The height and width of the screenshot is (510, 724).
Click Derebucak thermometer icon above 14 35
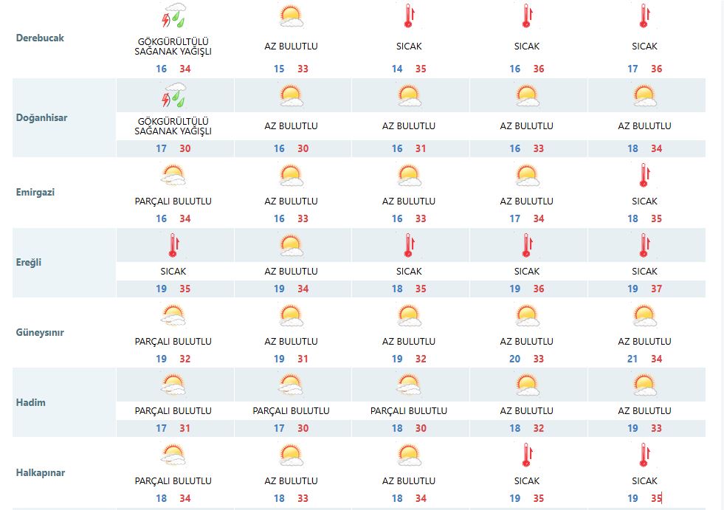(409, 15)
